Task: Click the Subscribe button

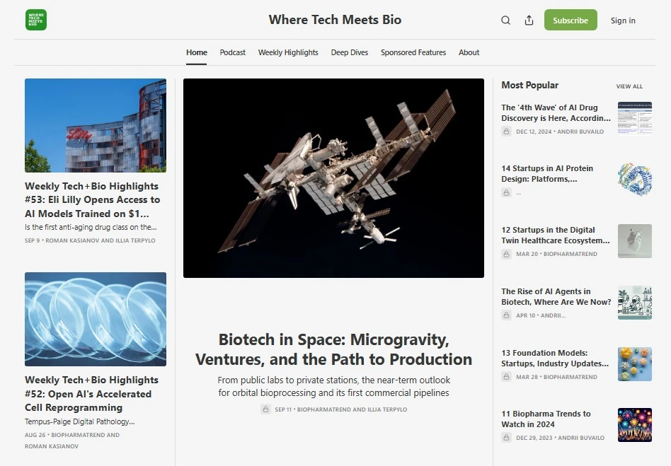Action: click(570, 20)
